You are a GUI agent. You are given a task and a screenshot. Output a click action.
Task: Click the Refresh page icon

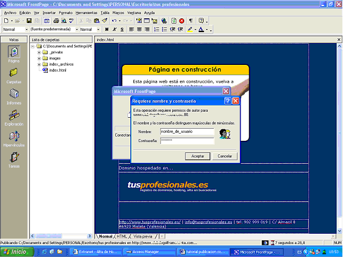tap(174, 21)
